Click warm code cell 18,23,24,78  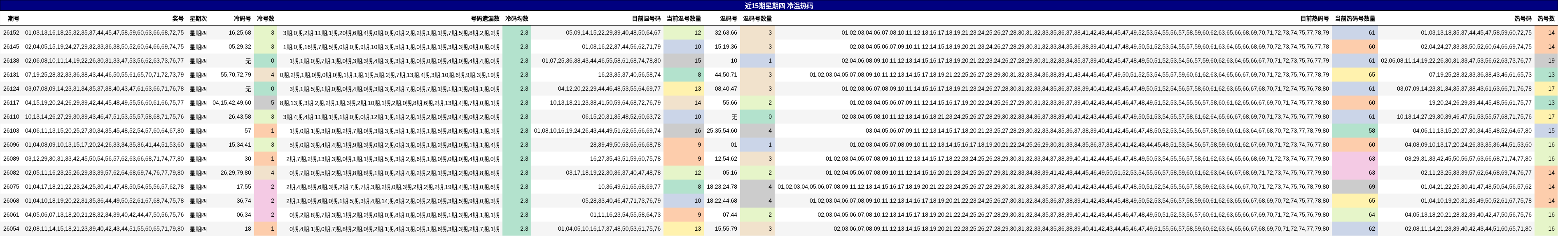pos(722,187)
